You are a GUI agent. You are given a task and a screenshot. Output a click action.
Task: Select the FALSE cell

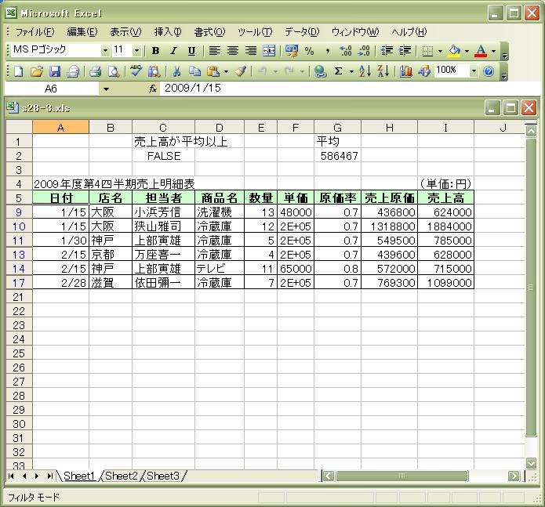click(163, 156)
